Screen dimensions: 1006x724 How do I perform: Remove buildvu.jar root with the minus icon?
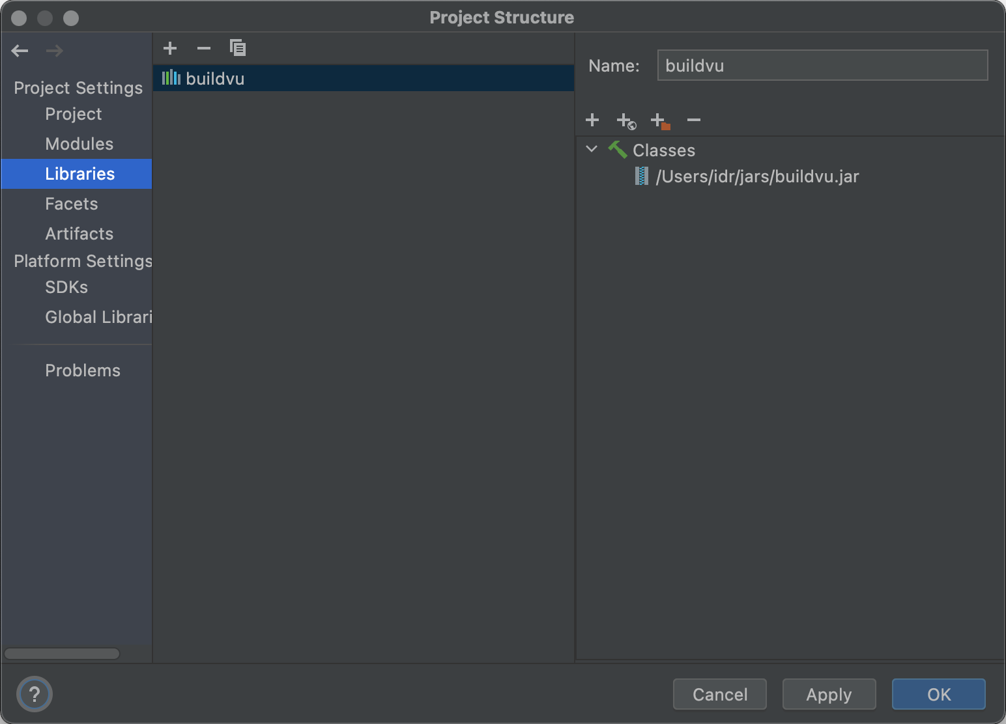693,120
